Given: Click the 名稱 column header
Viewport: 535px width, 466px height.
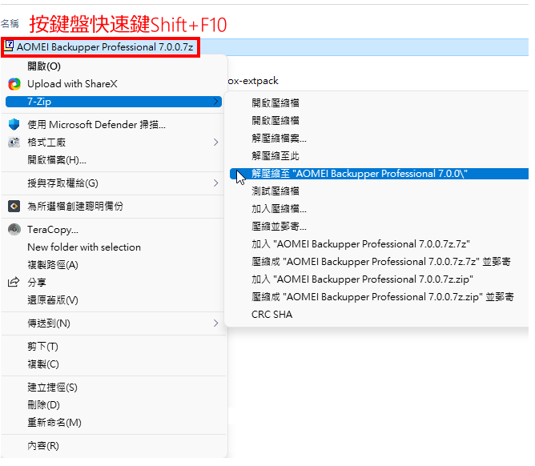Looking at the screenshot, I should coord(10,23).
